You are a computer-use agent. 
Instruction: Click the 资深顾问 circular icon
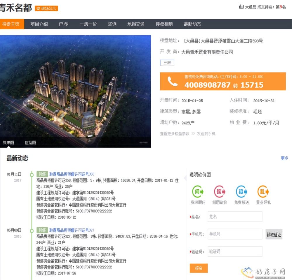coord(198,191)
